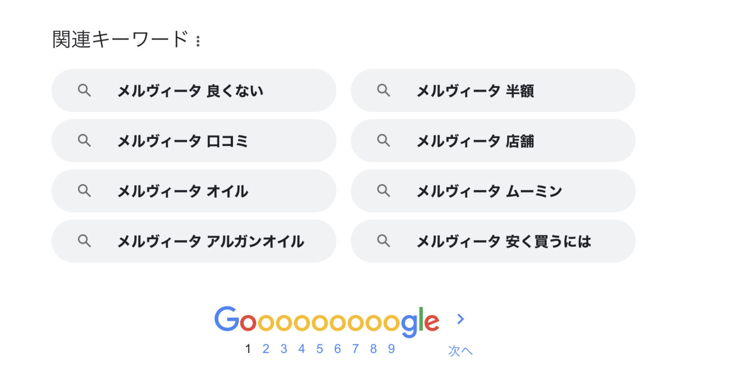This screenshot has height=379, width=741.
Task: Search the related keyword メルヴィータ 口コミ
Action: point(193,141)
